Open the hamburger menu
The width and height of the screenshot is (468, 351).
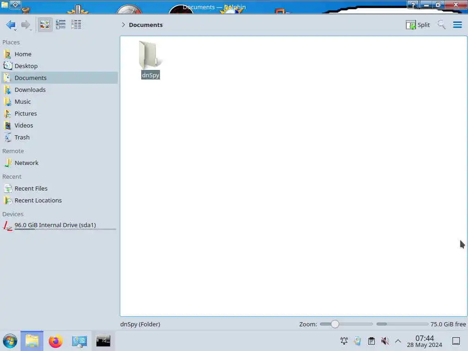coord(457,25)
